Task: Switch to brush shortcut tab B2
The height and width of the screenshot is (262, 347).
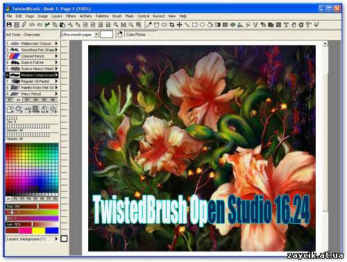Action: click(x=18, y=100)
